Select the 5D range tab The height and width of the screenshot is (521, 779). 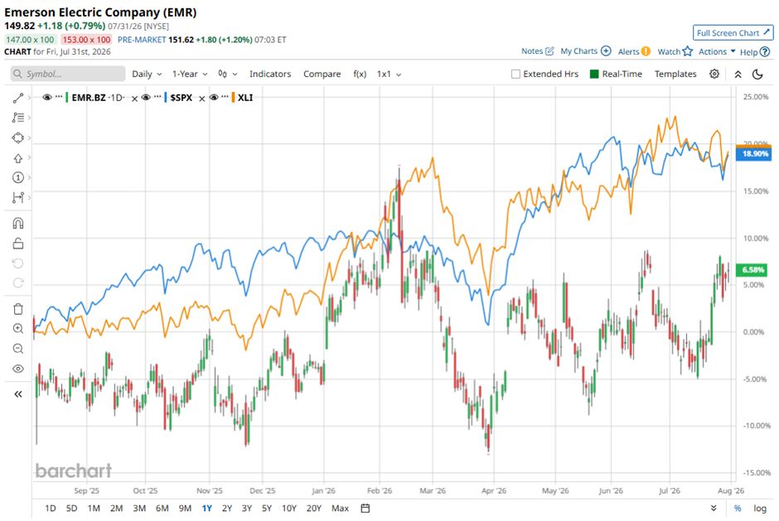[x=71, y=508]
